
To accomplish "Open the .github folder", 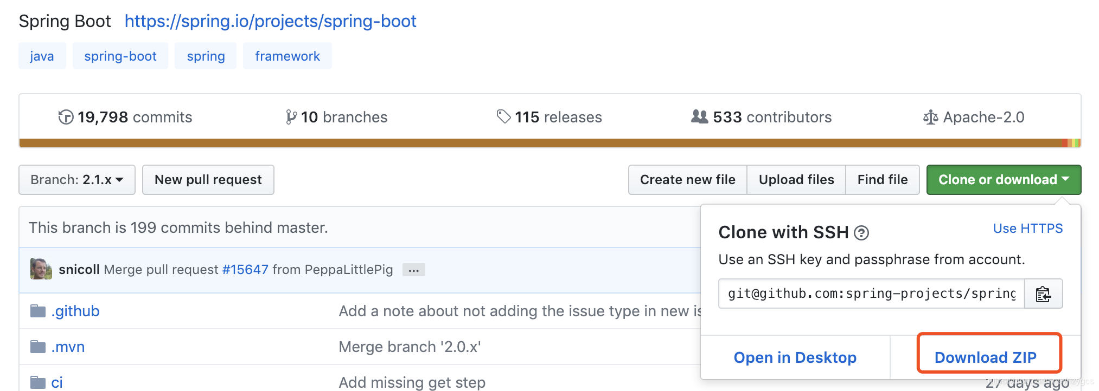I will [x=75, y=311].
